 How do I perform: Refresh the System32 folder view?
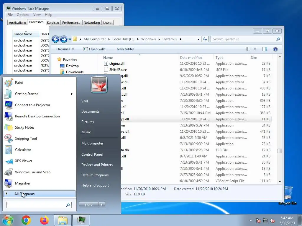tap(205, 39)
